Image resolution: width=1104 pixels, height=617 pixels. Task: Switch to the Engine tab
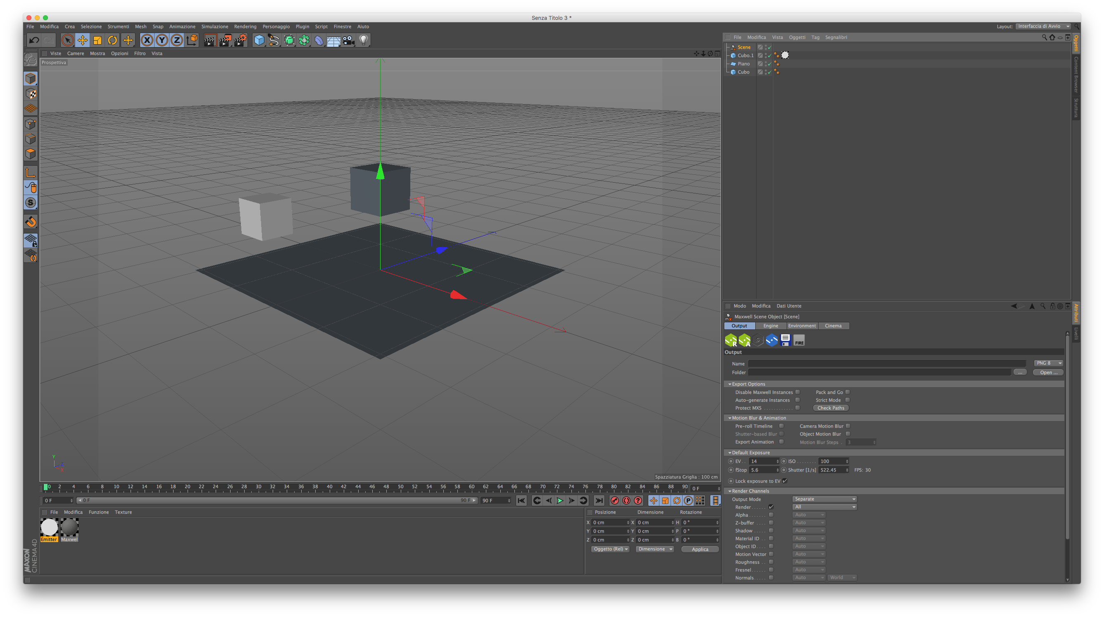point(771,326)
